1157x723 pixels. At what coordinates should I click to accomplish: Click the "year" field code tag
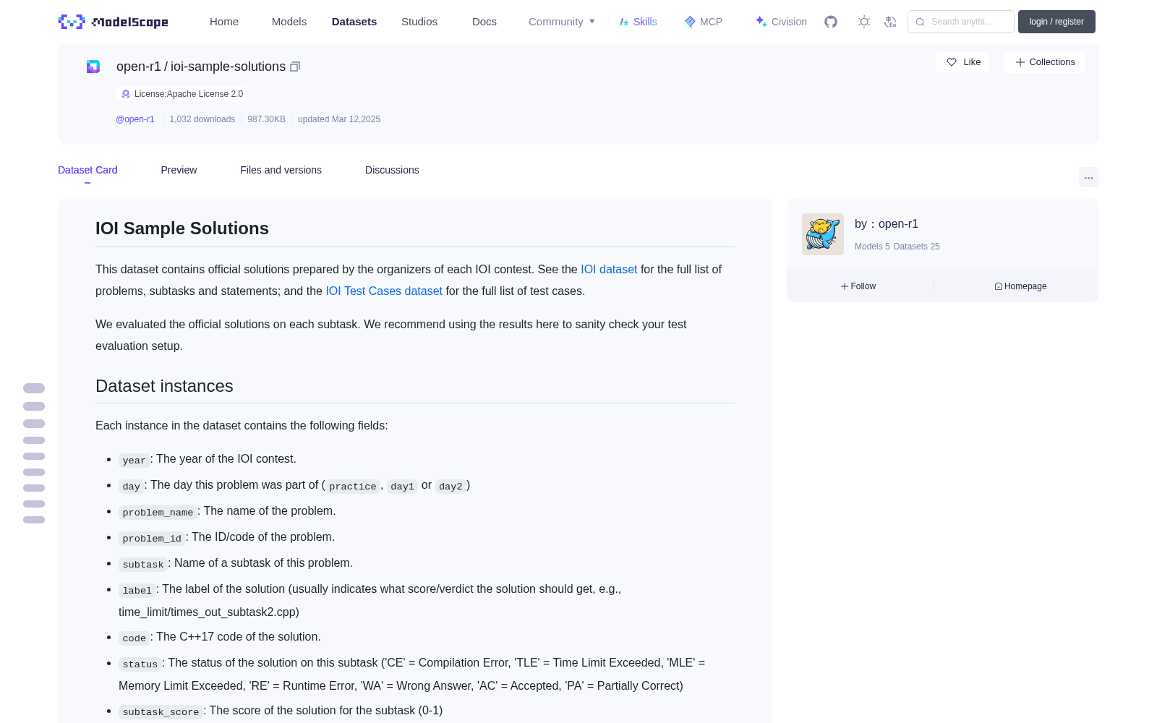[134, 460]
